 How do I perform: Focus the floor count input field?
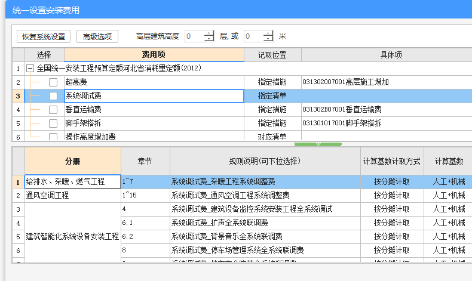(194, 36)
